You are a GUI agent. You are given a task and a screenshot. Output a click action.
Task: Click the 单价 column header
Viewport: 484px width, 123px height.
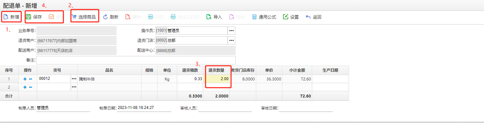pyautogui.click(x=269, y=70)
